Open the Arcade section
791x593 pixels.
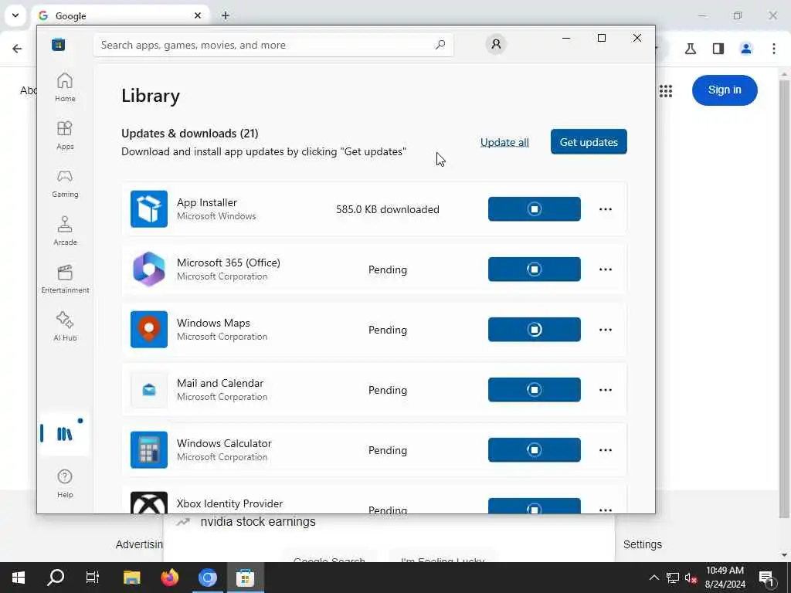click(x=65, y=231)
